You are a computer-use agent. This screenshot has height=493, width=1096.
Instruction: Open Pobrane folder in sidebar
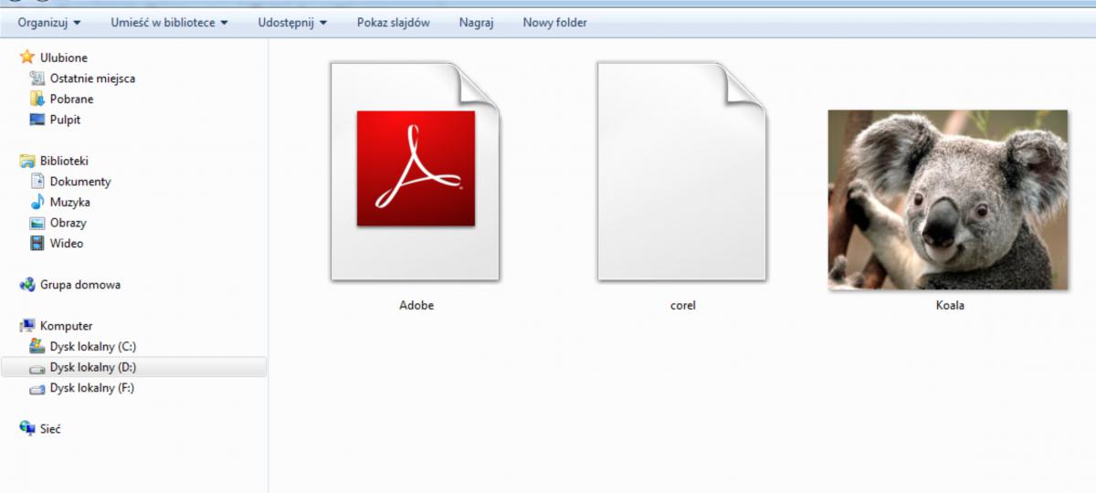coord(71,99)
